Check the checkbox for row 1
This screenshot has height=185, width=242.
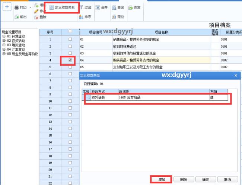[x=70, y=39]
